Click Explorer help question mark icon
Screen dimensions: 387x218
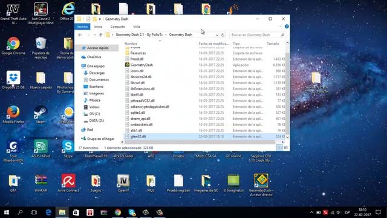287,27
